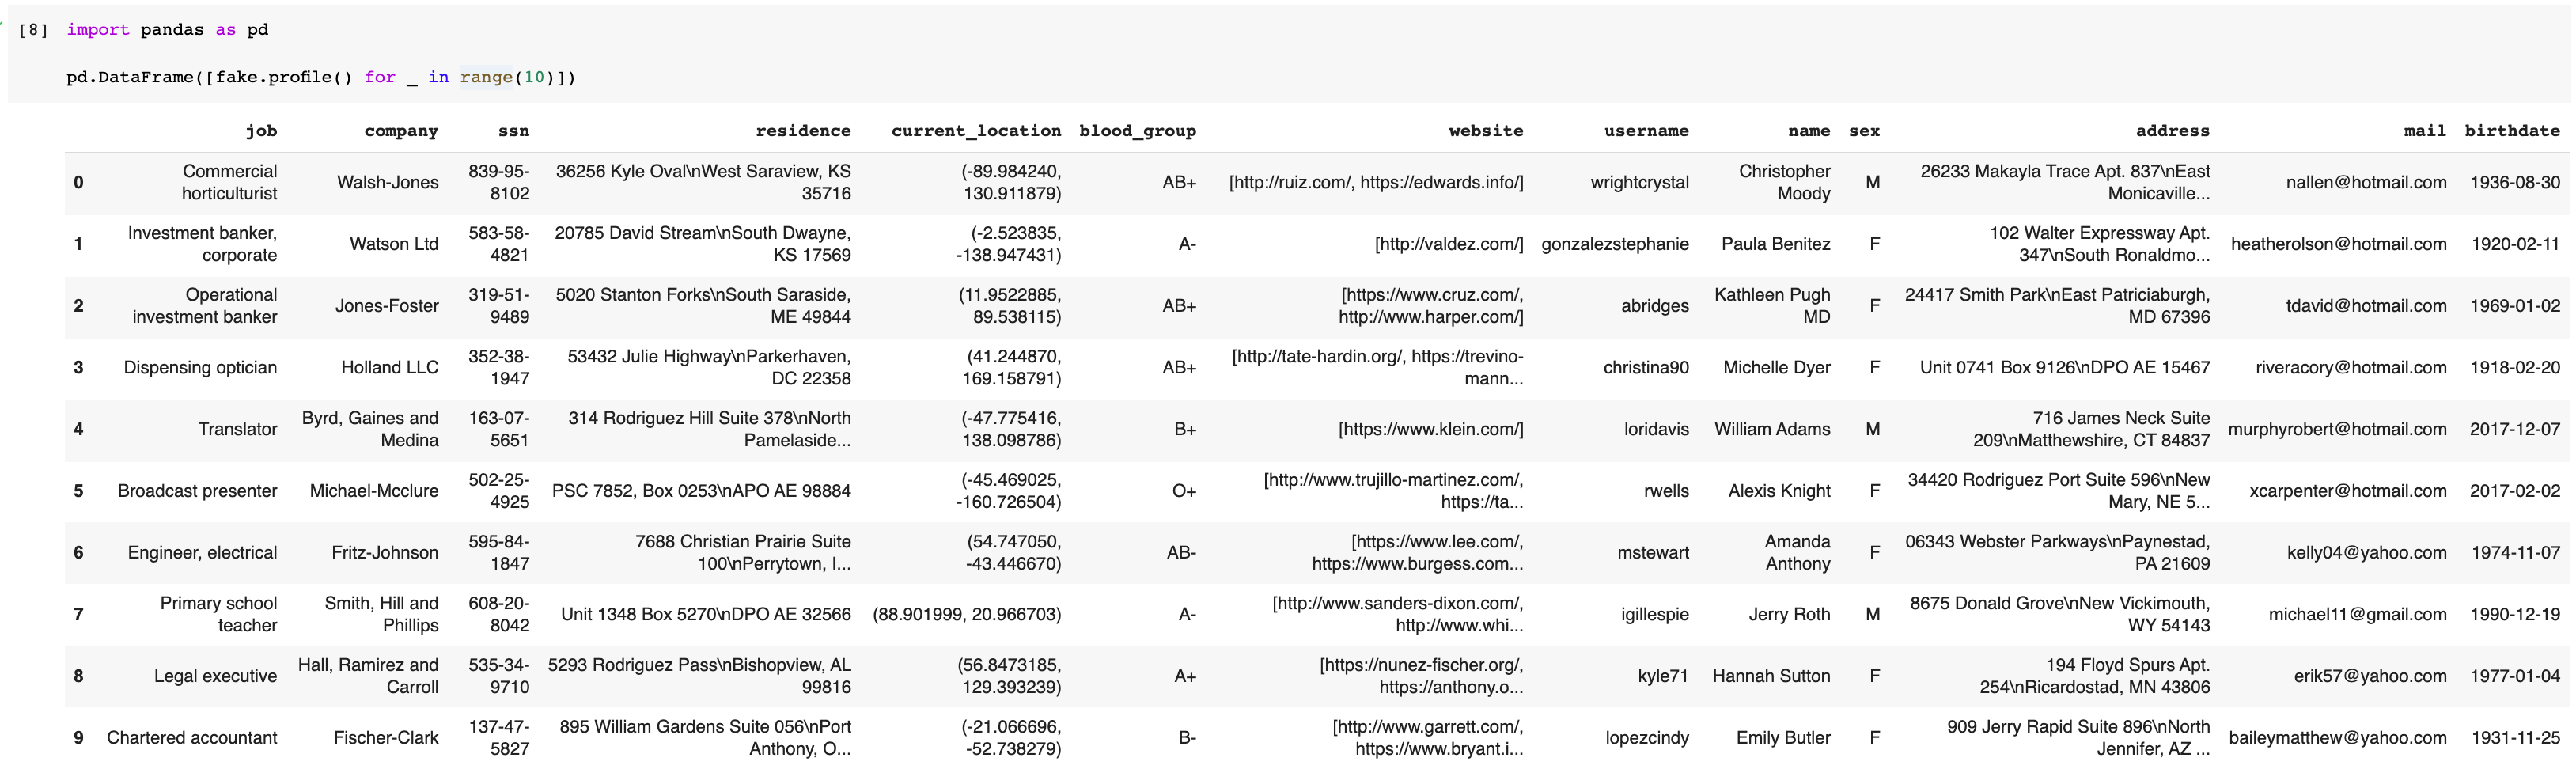Click the birthdate 1936-08-30
This screenshot has height=769, width=2576.
pyautogui.click(x=2515, y=182)
